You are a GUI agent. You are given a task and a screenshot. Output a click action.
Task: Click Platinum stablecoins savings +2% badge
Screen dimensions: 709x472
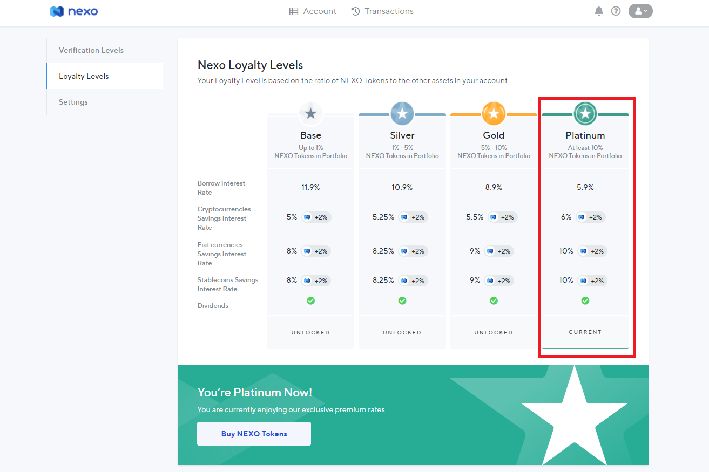592,281
